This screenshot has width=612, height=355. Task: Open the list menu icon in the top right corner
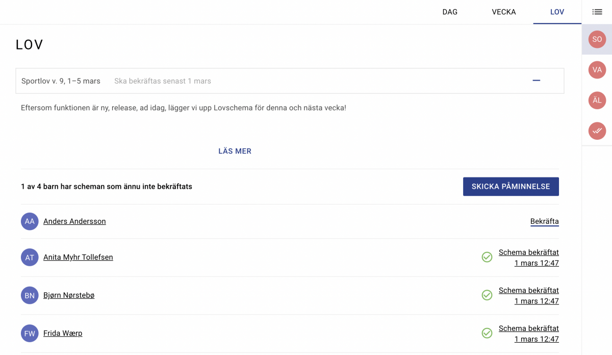[x=597, y=12]
